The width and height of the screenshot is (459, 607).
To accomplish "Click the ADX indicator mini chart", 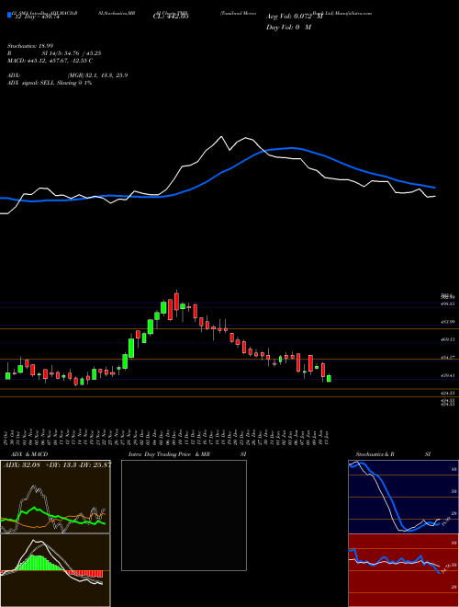I will [55, 497].
